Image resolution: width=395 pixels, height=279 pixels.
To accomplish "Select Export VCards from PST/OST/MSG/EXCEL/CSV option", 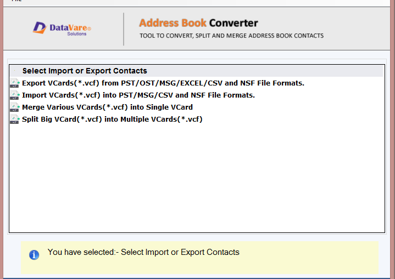I will tap(163, 83).
